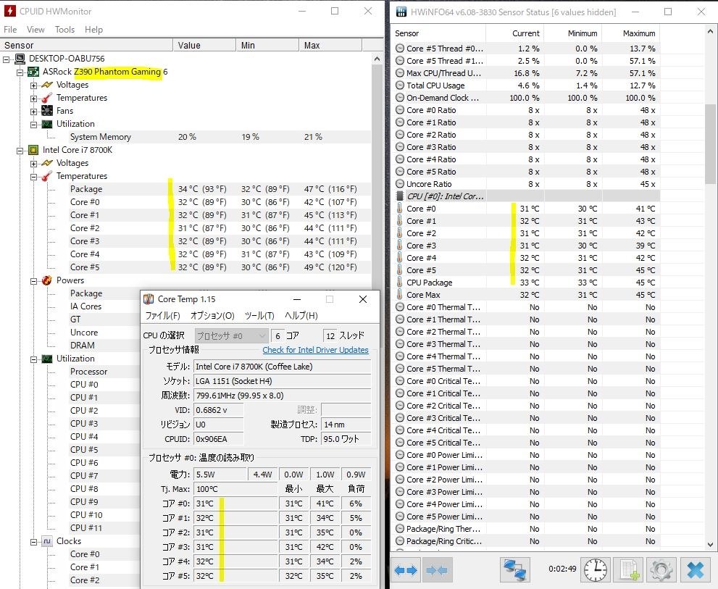
Task: Click thermometer icon beside HWiNFO Core #0 temperature
Action: pyautogui.click(x=399, y=209)
